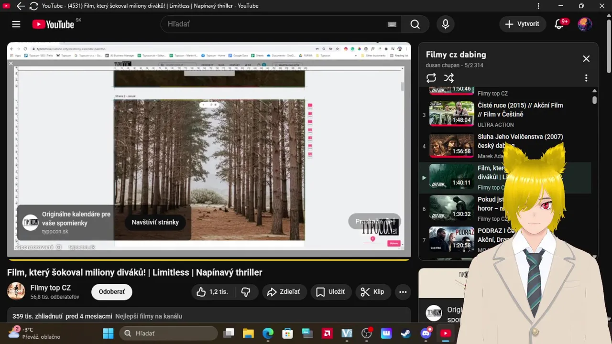Screen dimensions: 612x344
Task: Open the 1:30:32 horor playlist thumbnail
Action: tap(452, 208)
